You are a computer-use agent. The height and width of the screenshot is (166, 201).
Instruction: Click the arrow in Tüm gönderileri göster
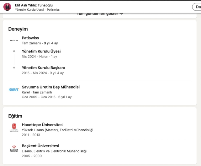121,13
